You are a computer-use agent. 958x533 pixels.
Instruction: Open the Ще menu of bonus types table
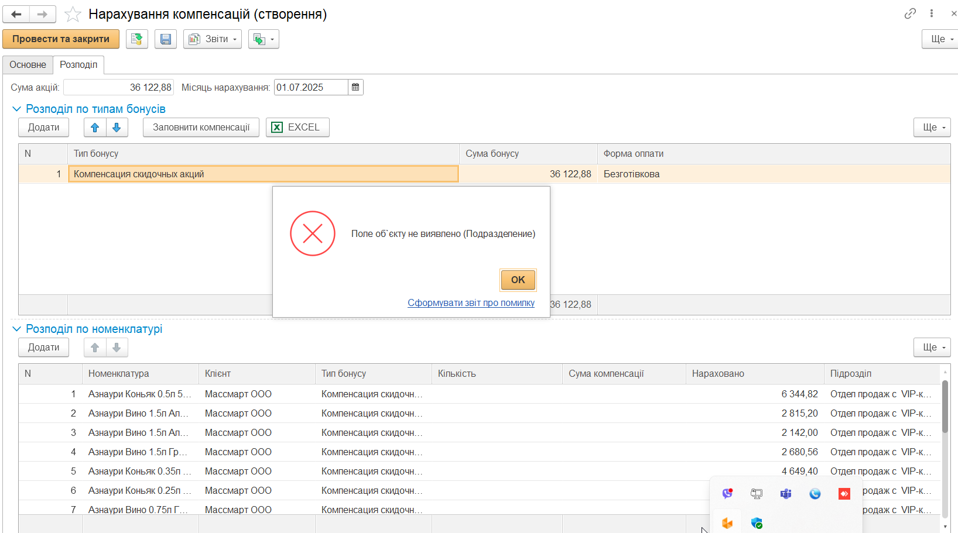(932, 128)
